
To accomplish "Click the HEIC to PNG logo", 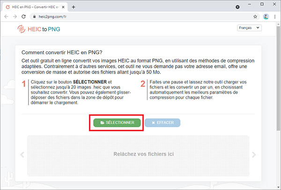I will tap(39, 29).
